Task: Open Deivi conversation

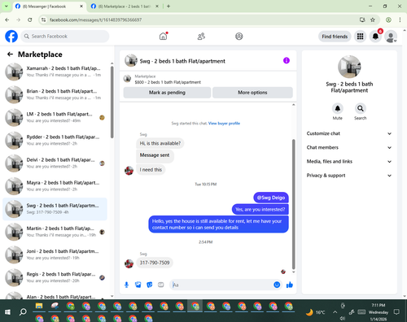Action: point(55,163)
